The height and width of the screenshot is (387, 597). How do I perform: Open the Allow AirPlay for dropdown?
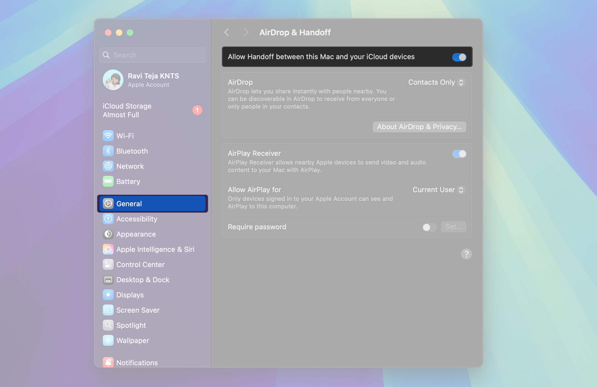tap(438, 190)
